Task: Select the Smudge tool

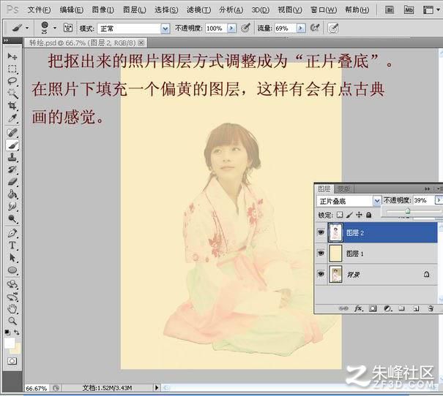Action: tap(12, 206)
